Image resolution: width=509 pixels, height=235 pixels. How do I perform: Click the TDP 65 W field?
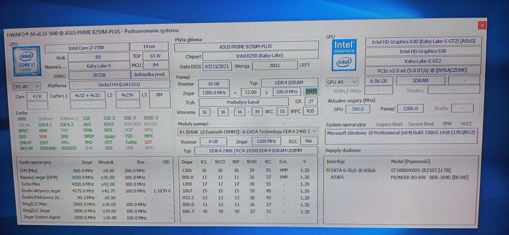(x=155, y=56)
